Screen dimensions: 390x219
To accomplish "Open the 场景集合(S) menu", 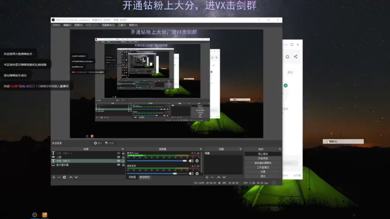I will click(x=108, y=25).
